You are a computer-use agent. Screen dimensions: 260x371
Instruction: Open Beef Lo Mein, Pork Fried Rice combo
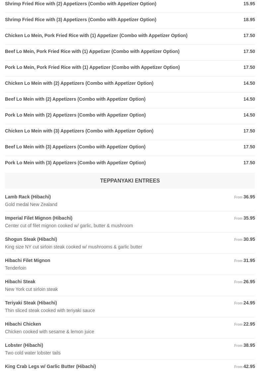tap(92, 51)
